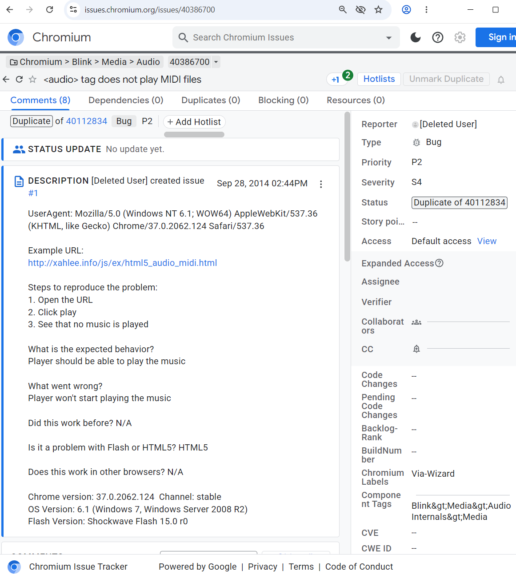The image size is (516, 575).
Task: Click View link next to Default access
Action: (x=487, y=241)
